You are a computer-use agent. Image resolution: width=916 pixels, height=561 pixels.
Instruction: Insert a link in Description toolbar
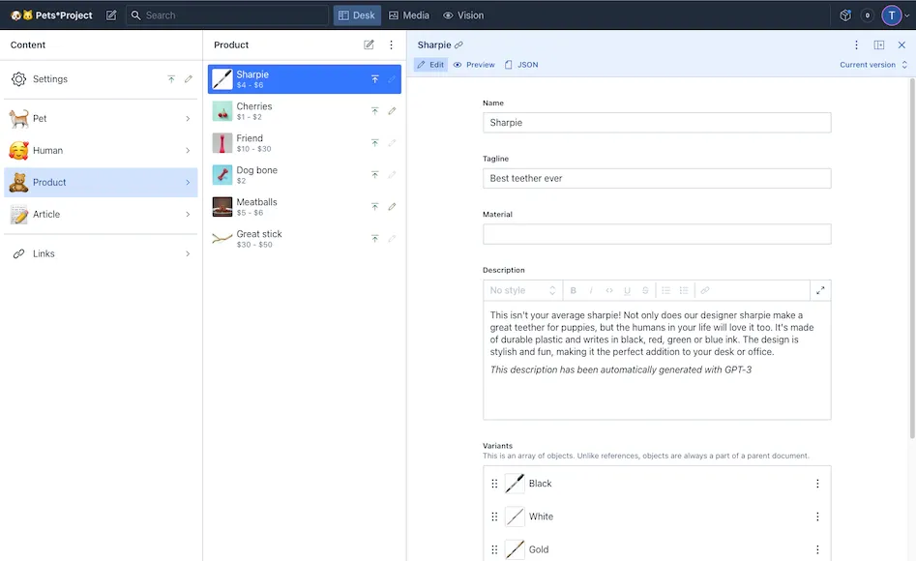(x=705, y=290)
